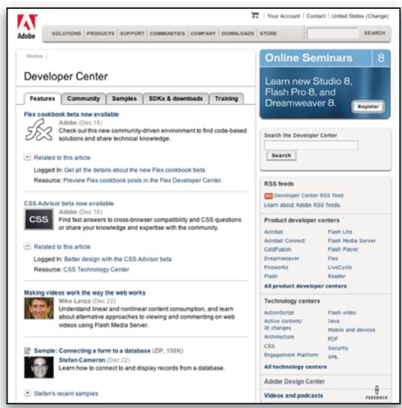The height and width of the screenshot is (408, 402).
Task: Click the Developer Center Search button
Action: coord(281,156)
